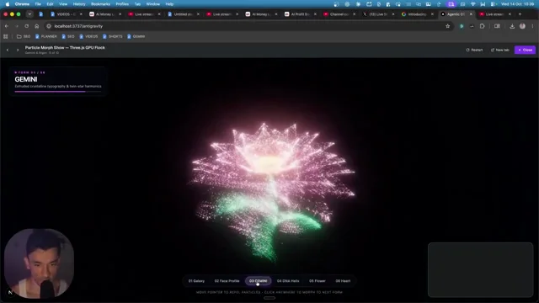Open the View menu
This screenshot has width=539, height=303.
pos(63,4)
